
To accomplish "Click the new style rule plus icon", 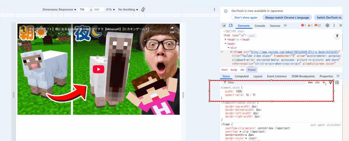I will pyautogui.click(x=324, y=82).
